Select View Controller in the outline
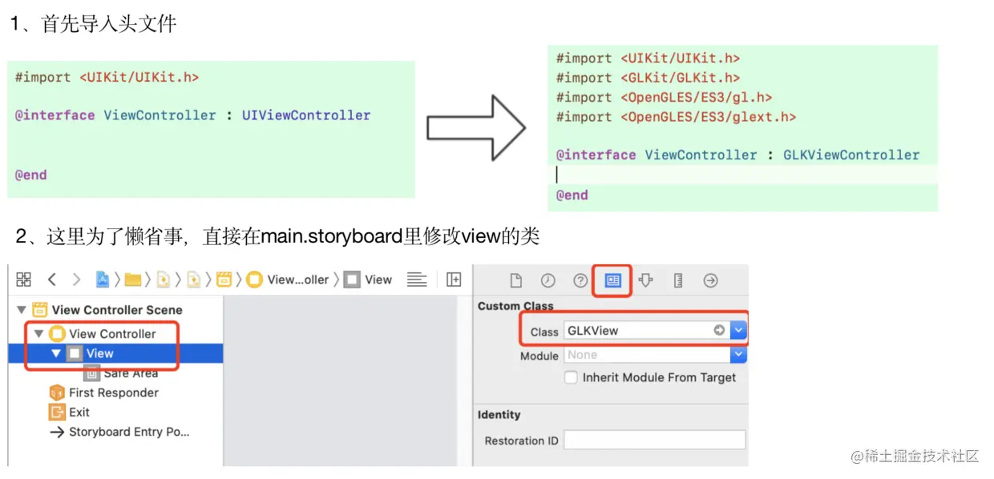Screen dimensions: 994x479 (112, 333)
